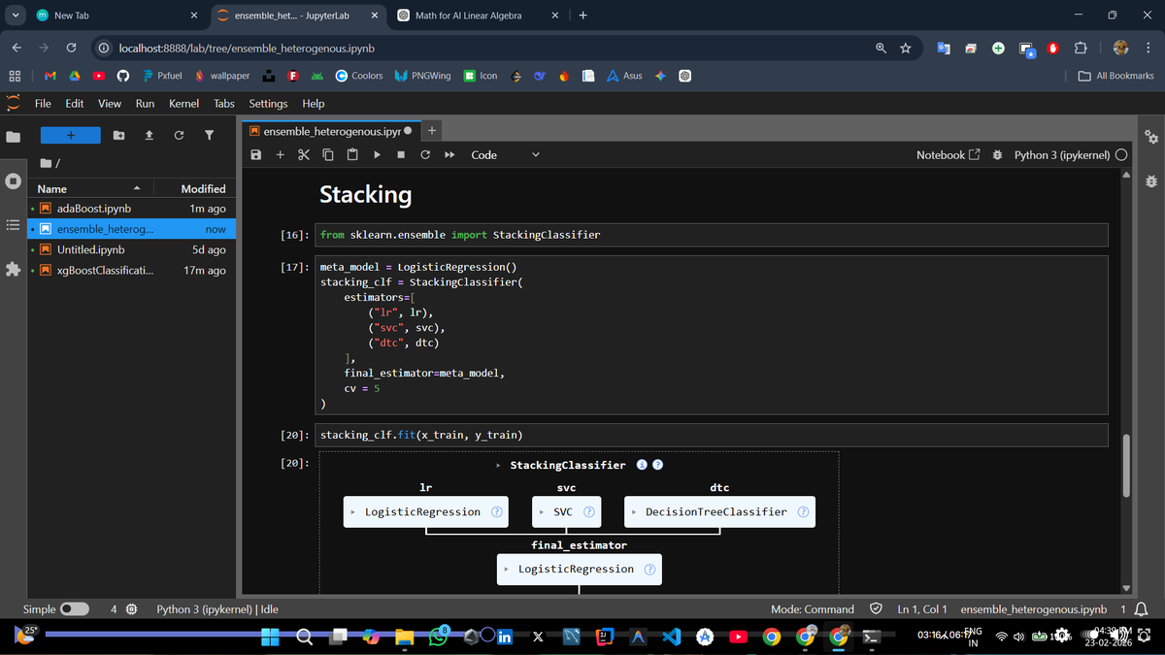Refresh the file browser list
Viewport: 1165px width, 655px height.
179,135
